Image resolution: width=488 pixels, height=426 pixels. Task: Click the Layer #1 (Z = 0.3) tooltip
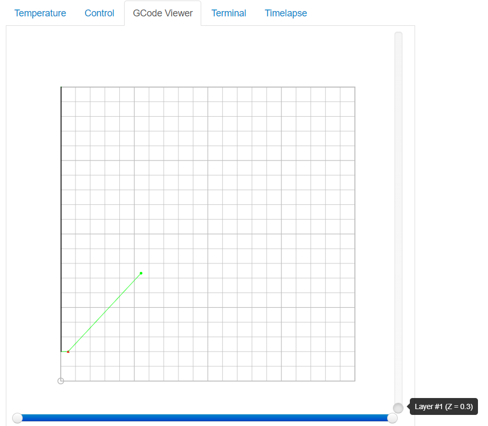coord(444,406)
